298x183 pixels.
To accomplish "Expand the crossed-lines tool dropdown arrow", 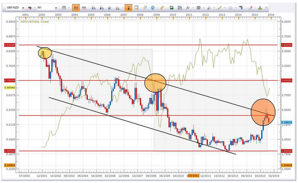I will point(193,8).
